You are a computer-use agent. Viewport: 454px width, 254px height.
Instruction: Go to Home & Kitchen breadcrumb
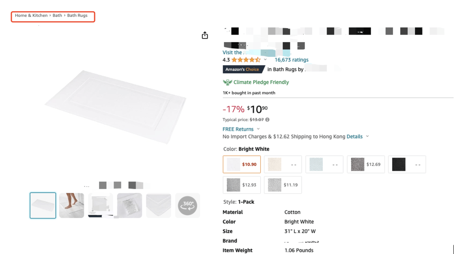pos(32,16)
